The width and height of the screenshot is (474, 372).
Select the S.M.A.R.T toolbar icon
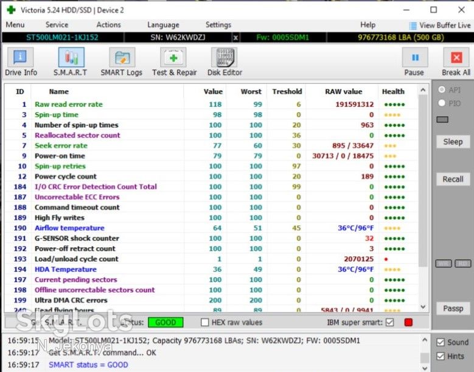(x=71, y=57)
